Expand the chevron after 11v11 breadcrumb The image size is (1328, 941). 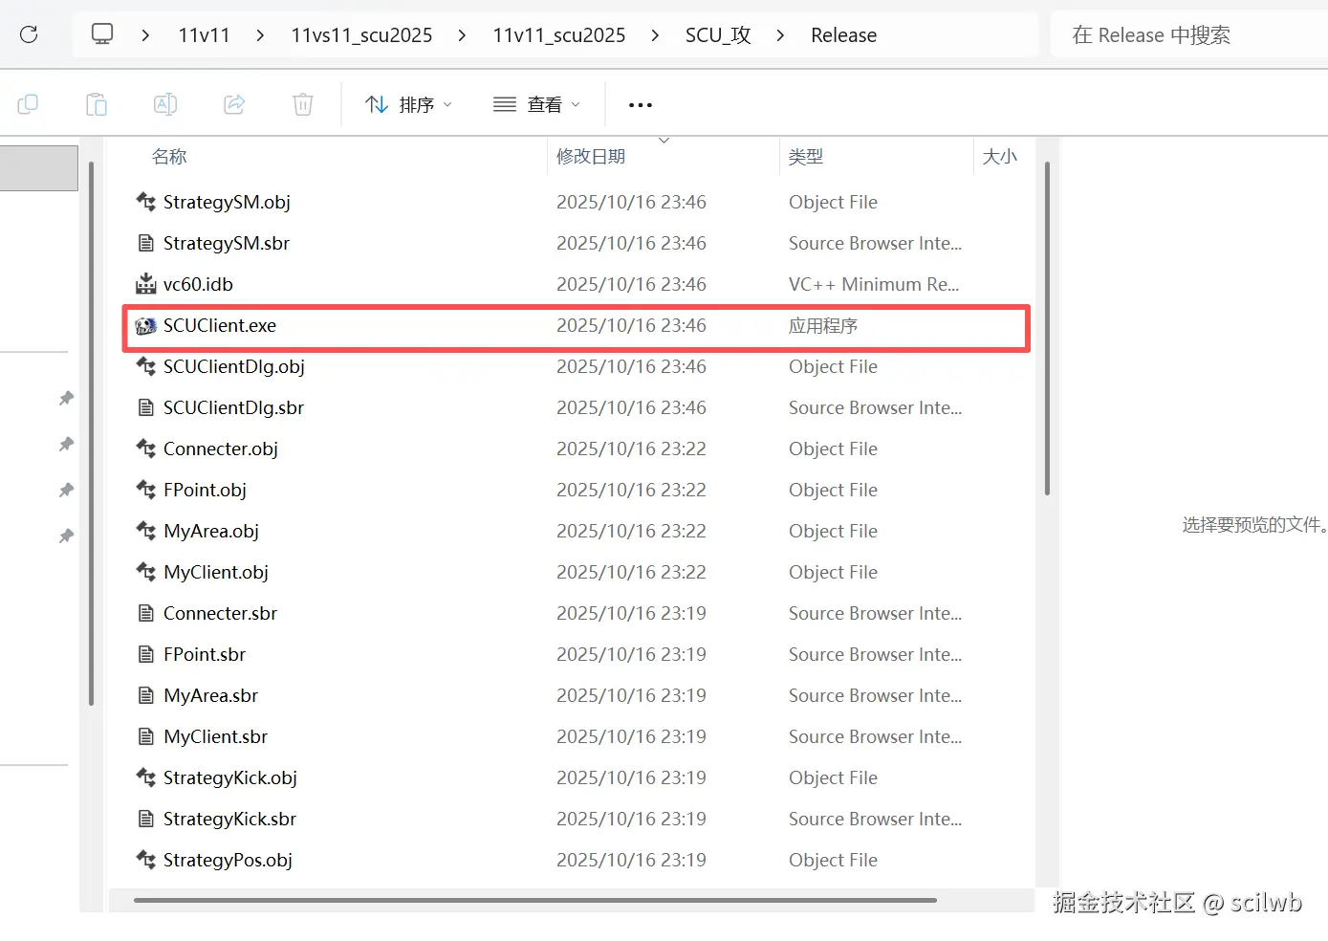click(x=260, y=35)
